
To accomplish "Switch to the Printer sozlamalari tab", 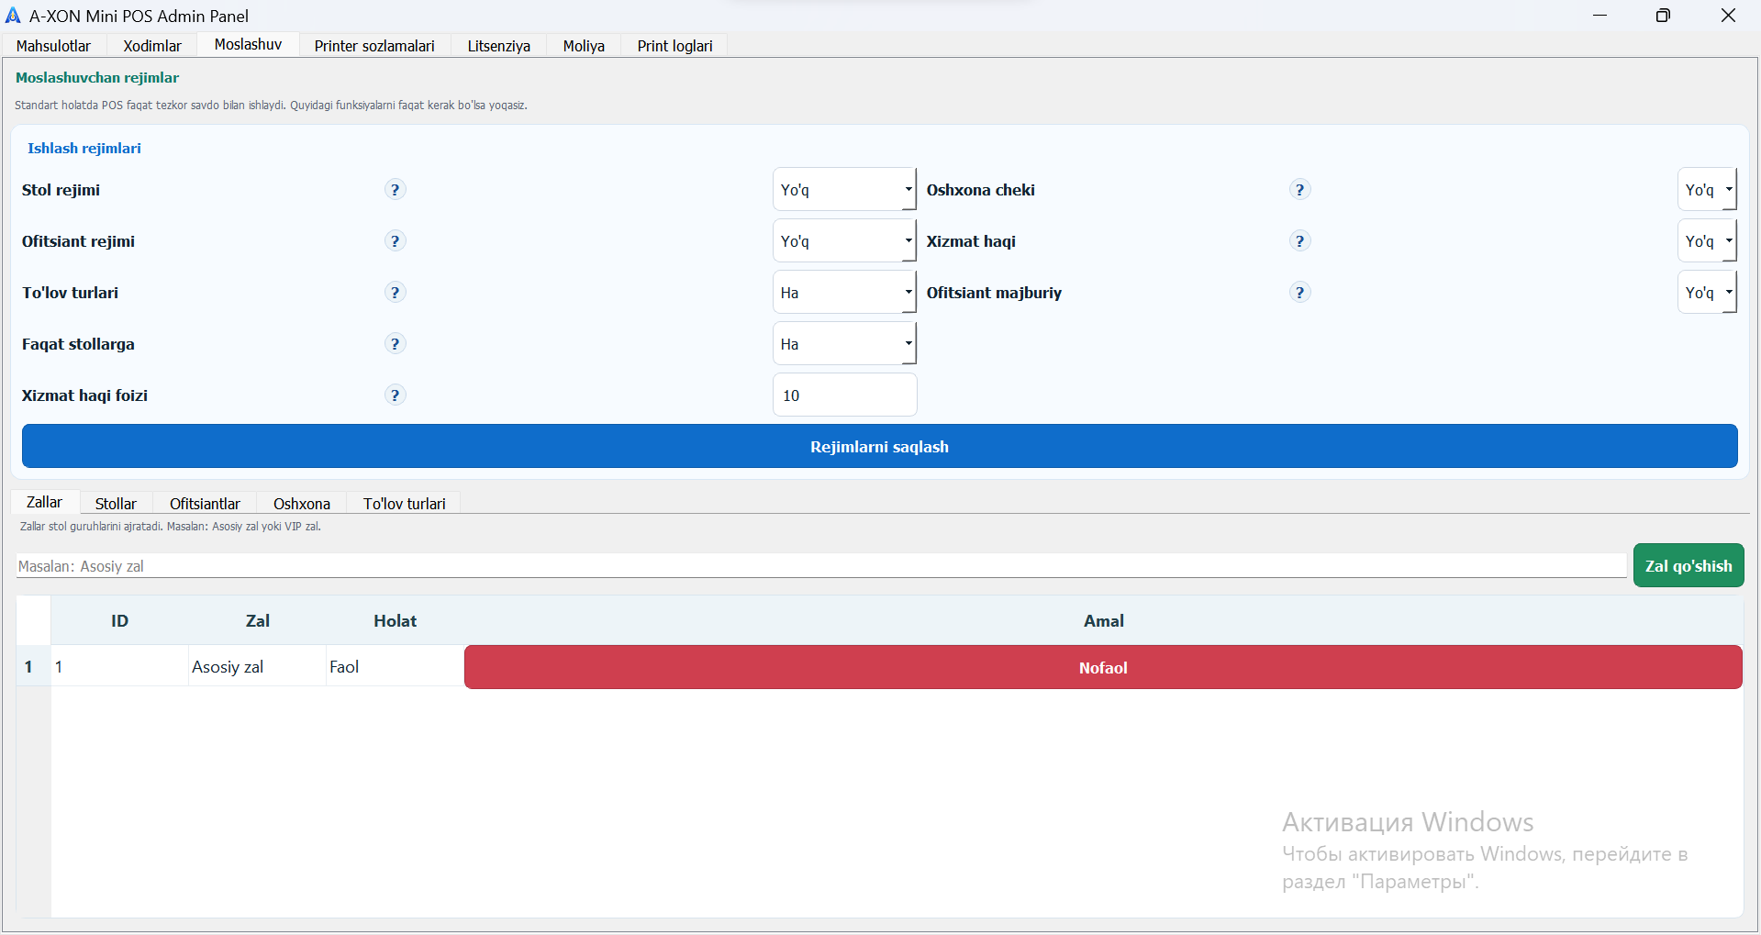I will coord(374,46).
